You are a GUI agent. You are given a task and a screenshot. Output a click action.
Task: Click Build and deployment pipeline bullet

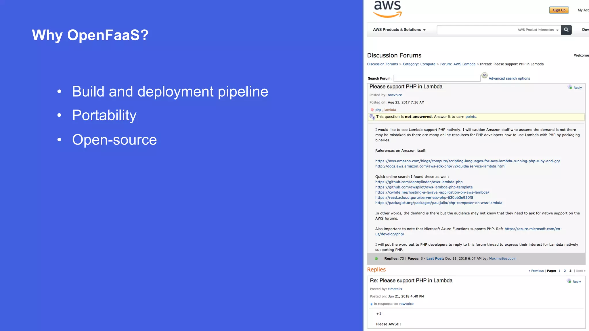coord(170,92)
